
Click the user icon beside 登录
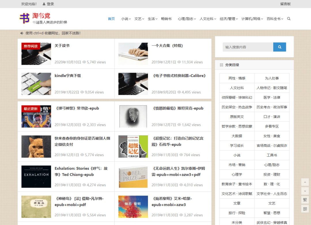click(44, 4)
